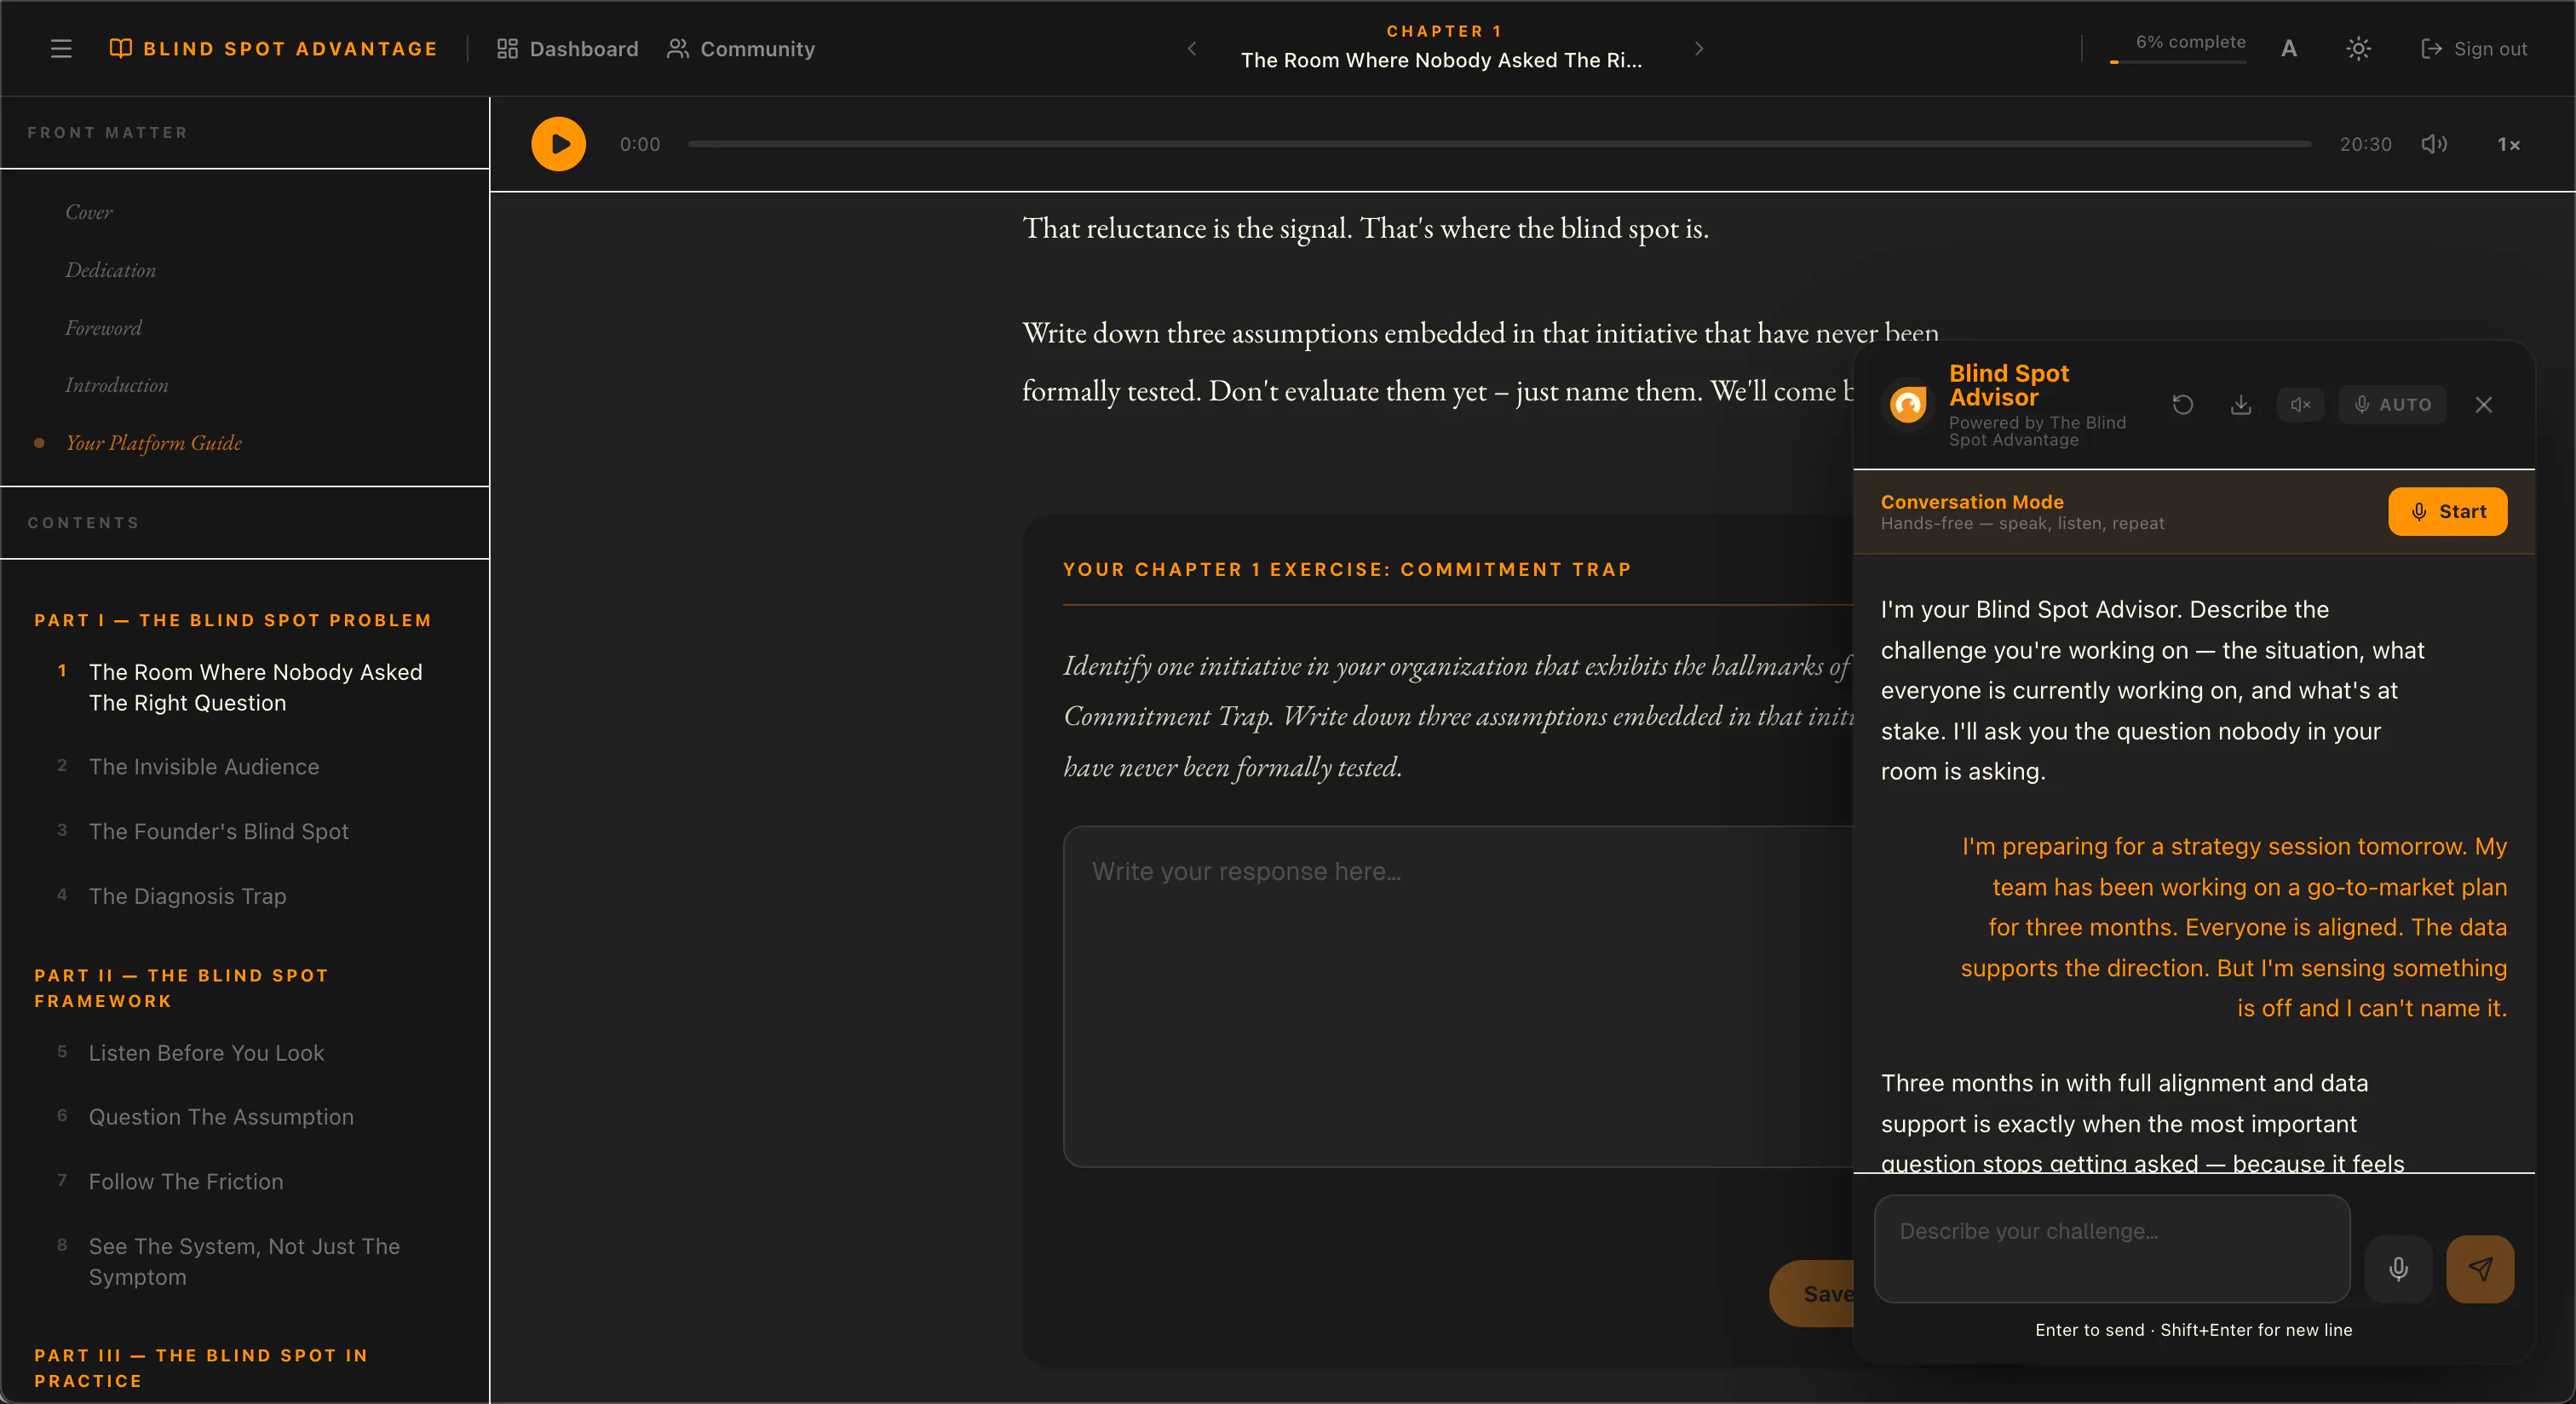Click the microphone dictation button

2398,1269
